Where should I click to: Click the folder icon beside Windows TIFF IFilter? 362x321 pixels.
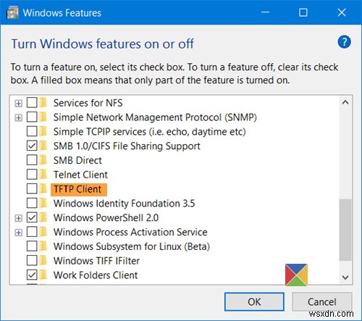(x=43, y=261)
